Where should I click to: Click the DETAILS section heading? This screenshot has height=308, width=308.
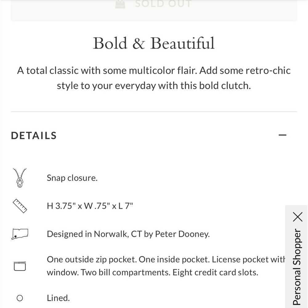pyautogui.click(x=34, y=136)
